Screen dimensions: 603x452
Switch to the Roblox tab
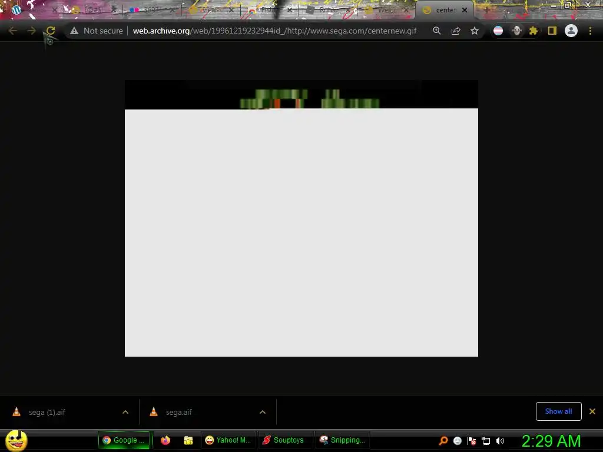(x=327, y=11)
